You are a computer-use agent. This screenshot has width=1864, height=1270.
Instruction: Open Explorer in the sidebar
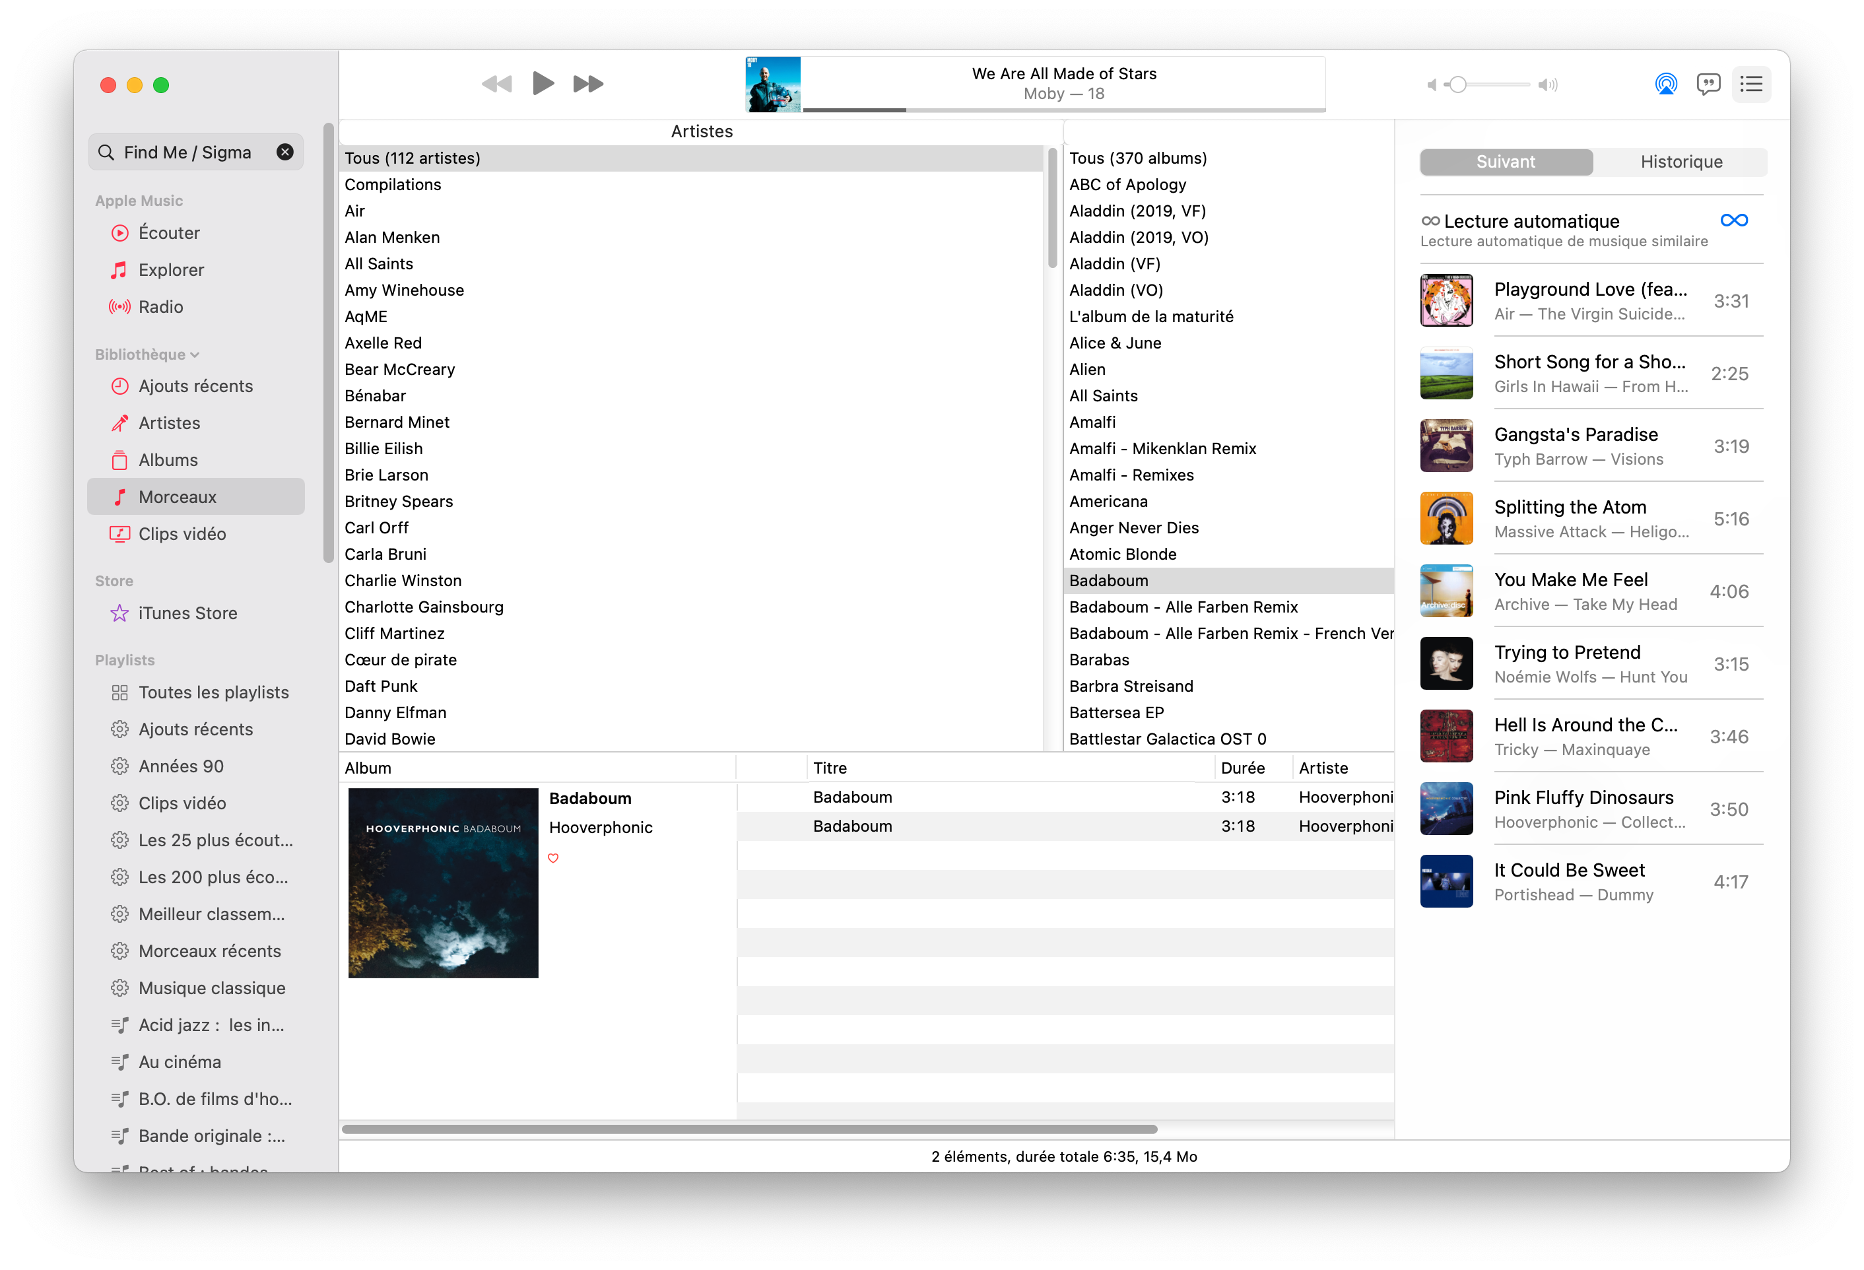[x=195, y=269]
